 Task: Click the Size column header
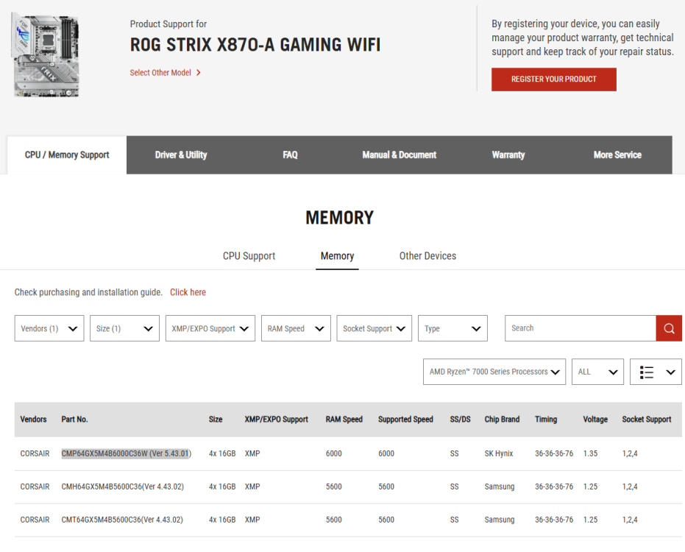pos(216,420)
